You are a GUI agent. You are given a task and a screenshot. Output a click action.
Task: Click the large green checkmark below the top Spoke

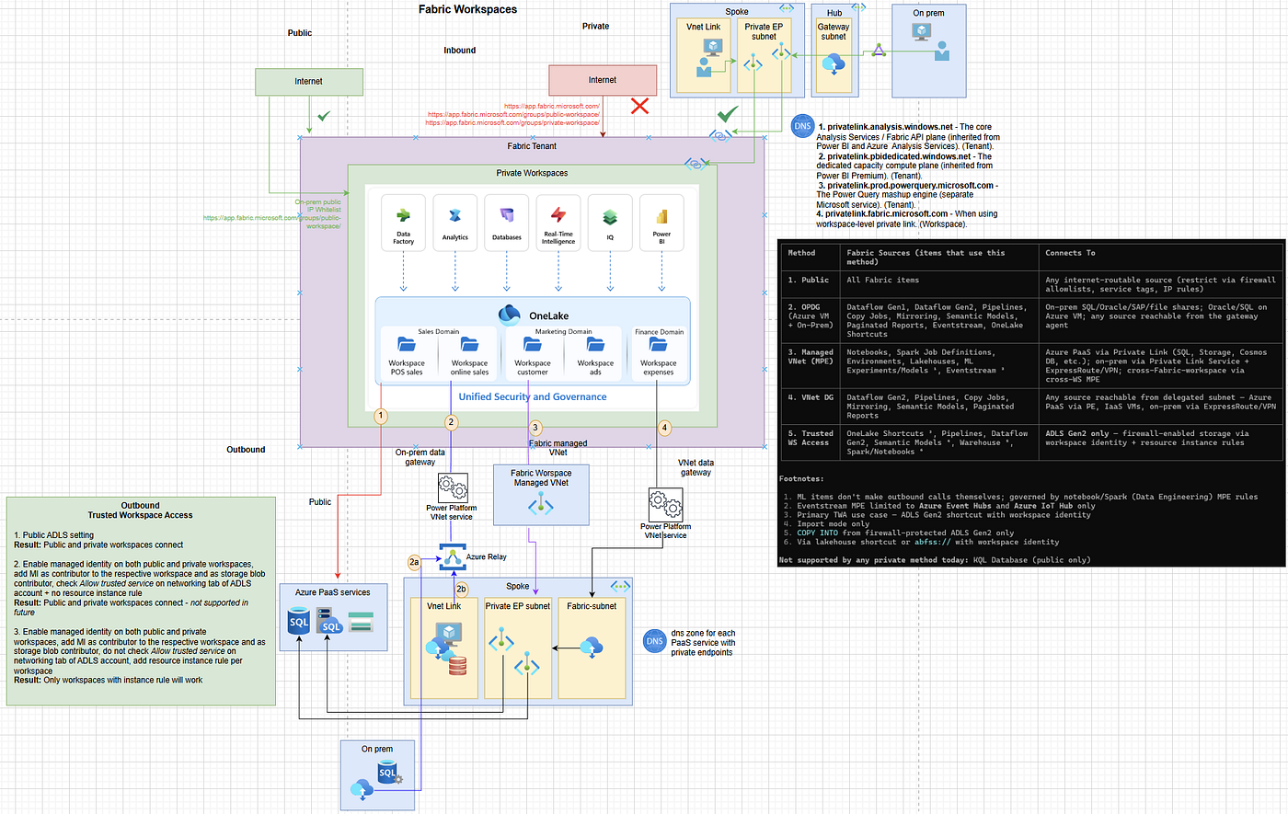(x=728, y=114)
